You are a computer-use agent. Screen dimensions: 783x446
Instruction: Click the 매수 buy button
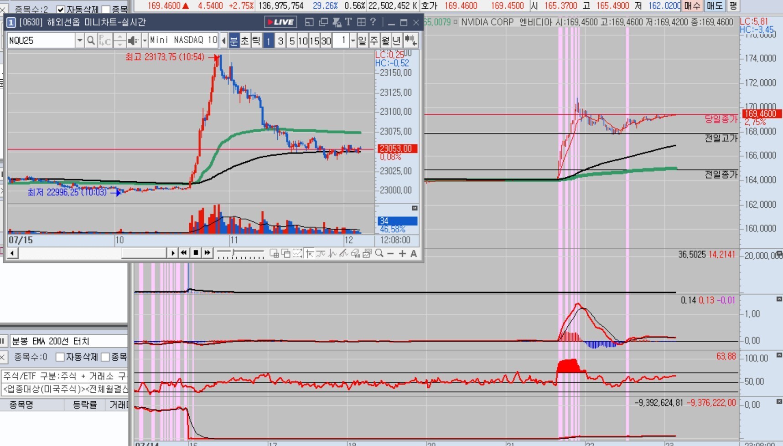point(692,6)
